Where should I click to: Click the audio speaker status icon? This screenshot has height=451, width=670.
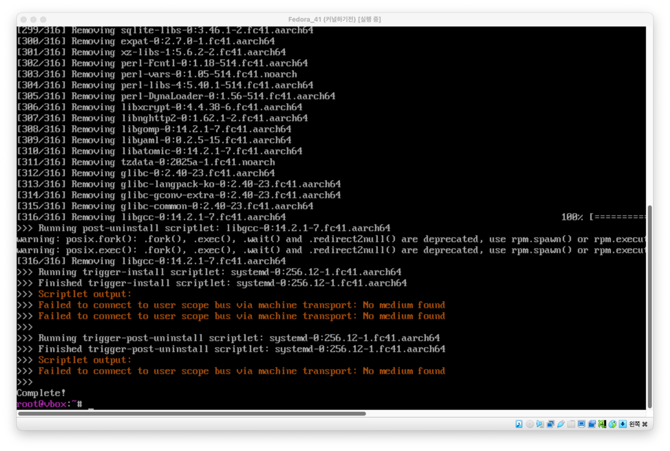pos(540,424)
